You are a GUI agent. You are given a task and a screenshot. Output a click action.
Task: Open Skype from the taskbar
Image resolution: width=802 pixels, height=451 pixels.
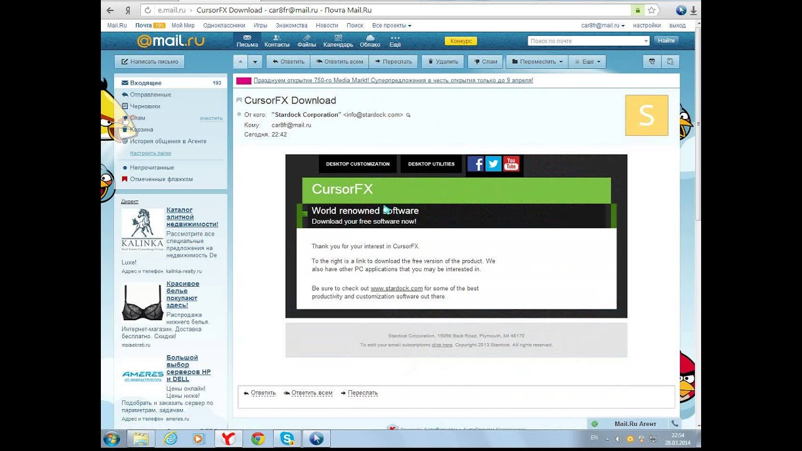pos(288,439)
